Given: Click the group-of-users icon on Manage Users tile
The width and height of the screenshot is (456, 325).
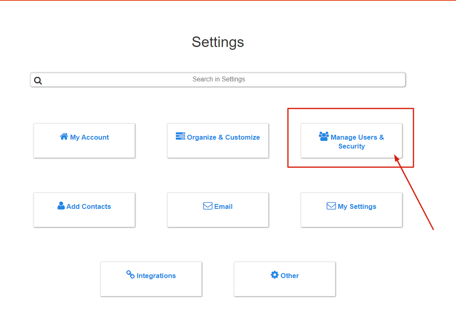Looking at the screenshot, I should tap(324, 136).
